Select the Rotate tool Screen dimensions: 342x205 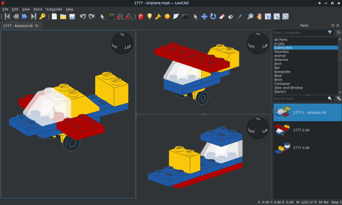point(213,17)
